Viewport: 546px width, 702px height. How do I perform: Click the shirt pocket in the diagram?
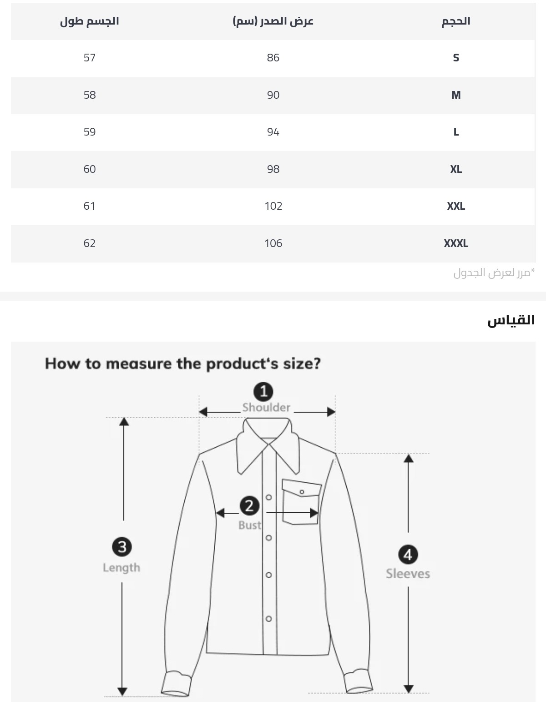click(x=301, y=501)
